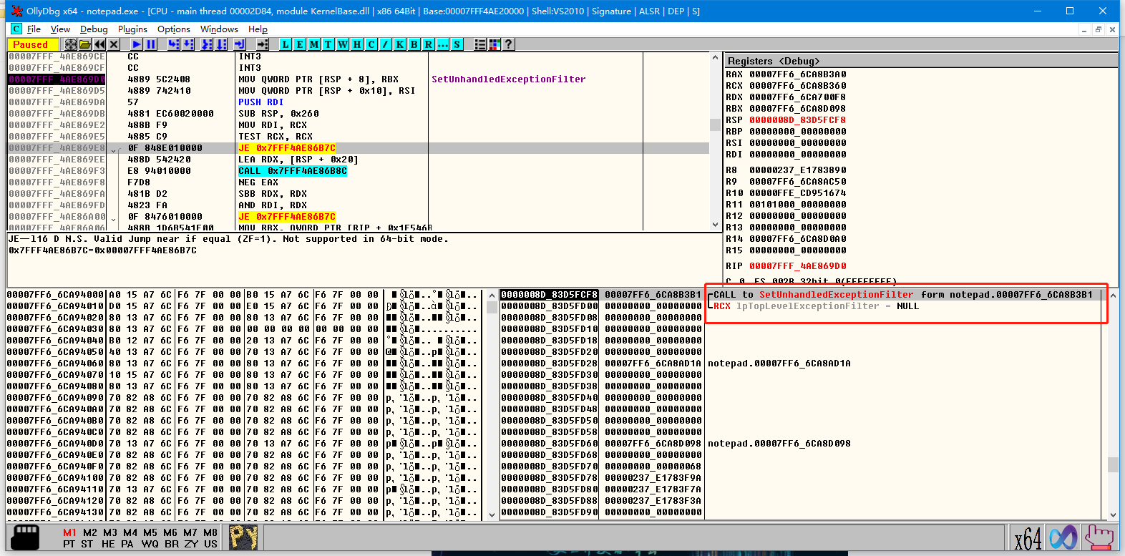Run the program with play icon
This screenshot has width=1125, height=556.
[136, 44]
